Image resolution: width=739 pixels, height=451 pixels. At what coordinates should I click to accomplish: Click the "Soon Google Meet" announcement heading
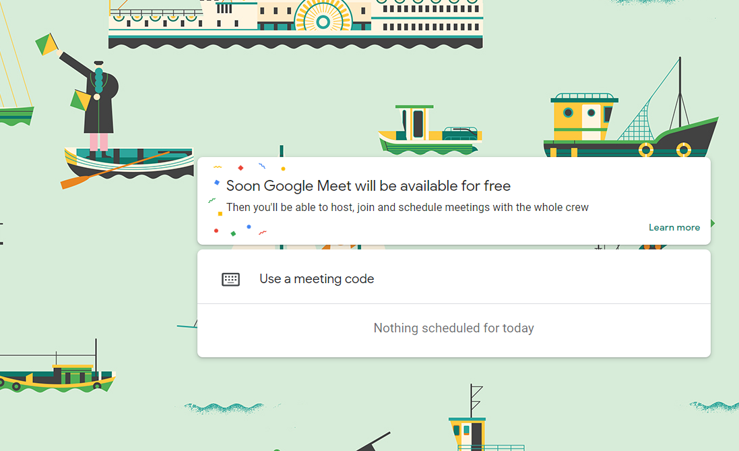click(368, 186)
